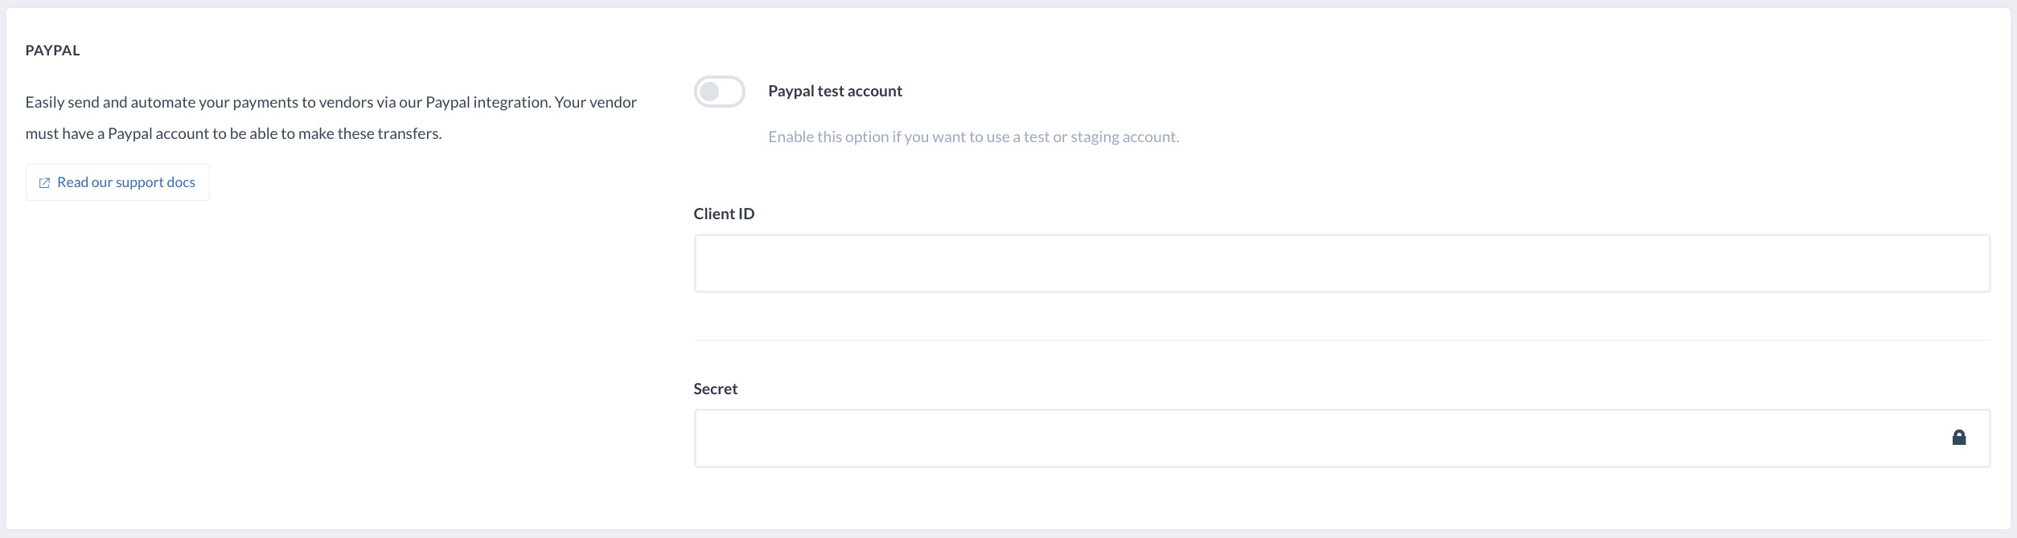Click the "Client ID" field label
2017x538 pixels.
(x=724, y=214)
